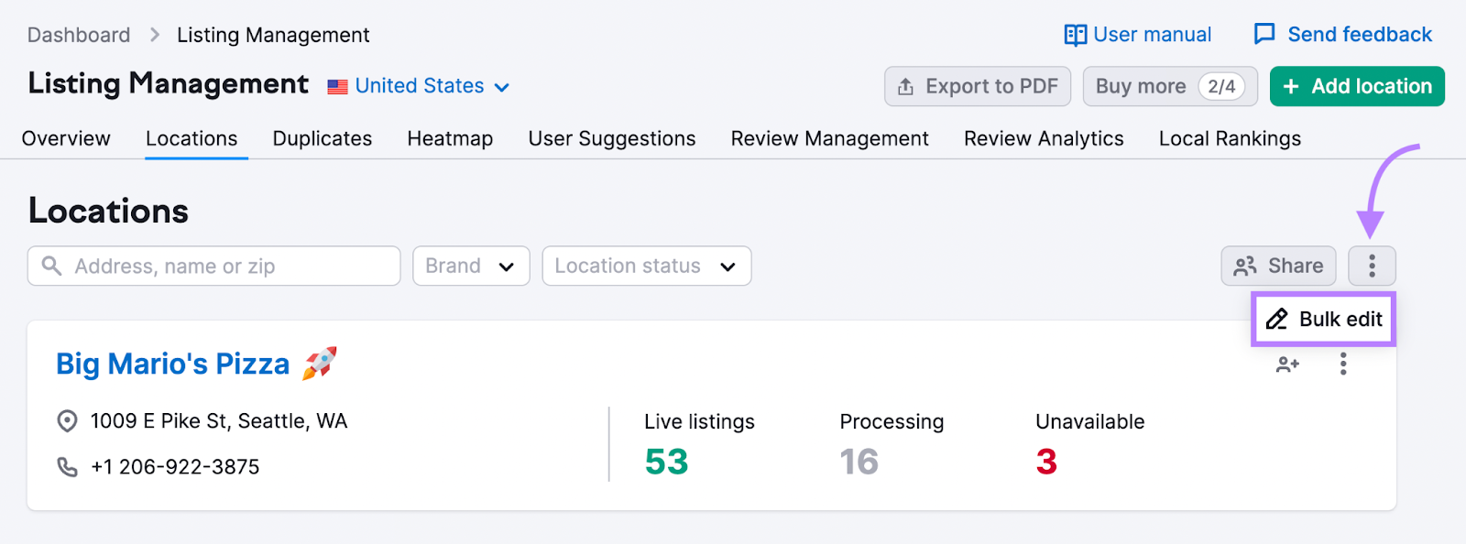Click the three-dot menu beside Share
This screenshot has height=544, width=1466.
coord(1372,266)
